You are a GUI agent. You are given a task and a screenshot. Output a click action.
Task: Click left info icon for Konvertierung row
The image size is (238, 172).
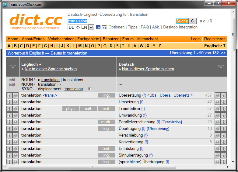point(9,142)
